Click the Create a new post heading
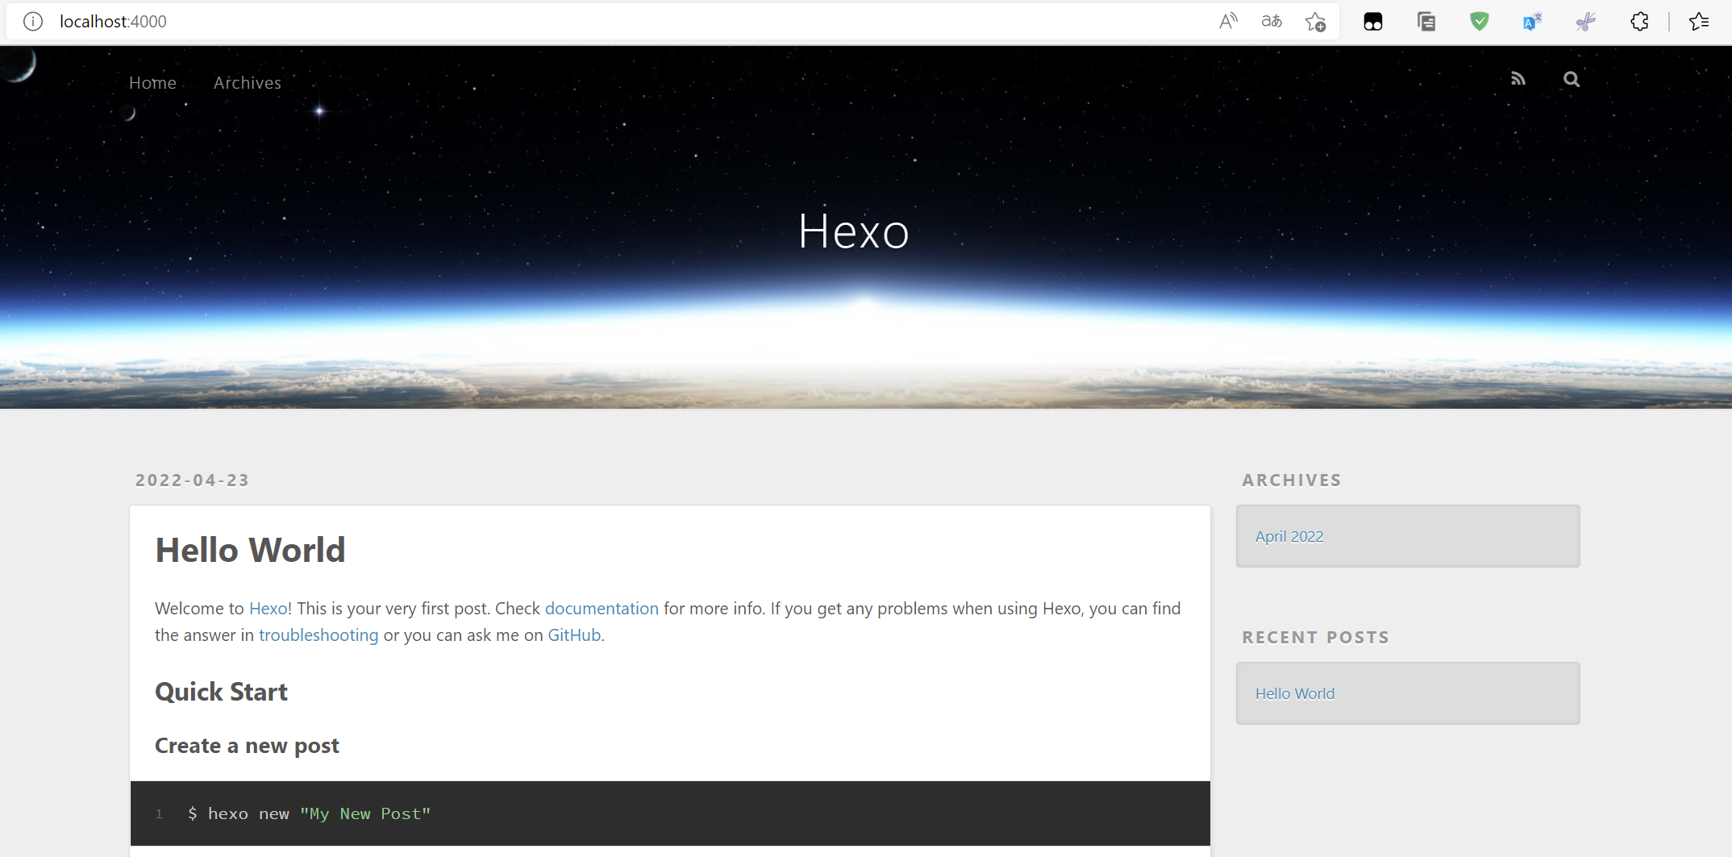Screen dimensions: 1732x857 (247, 746)
